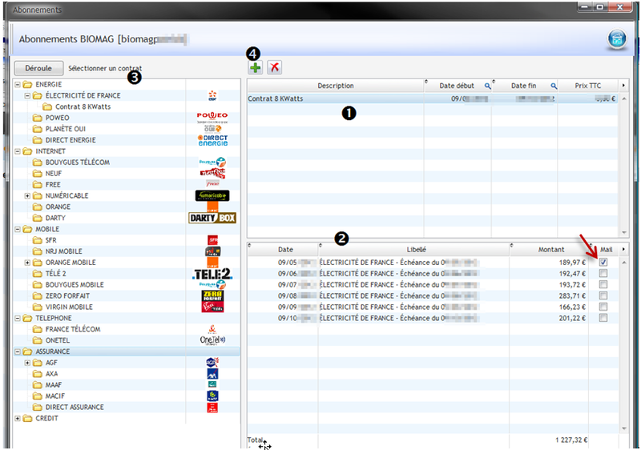This screenshot has width=641, height=450.
Task: Click the Numericable logo
Action: [x=212, y=195]
